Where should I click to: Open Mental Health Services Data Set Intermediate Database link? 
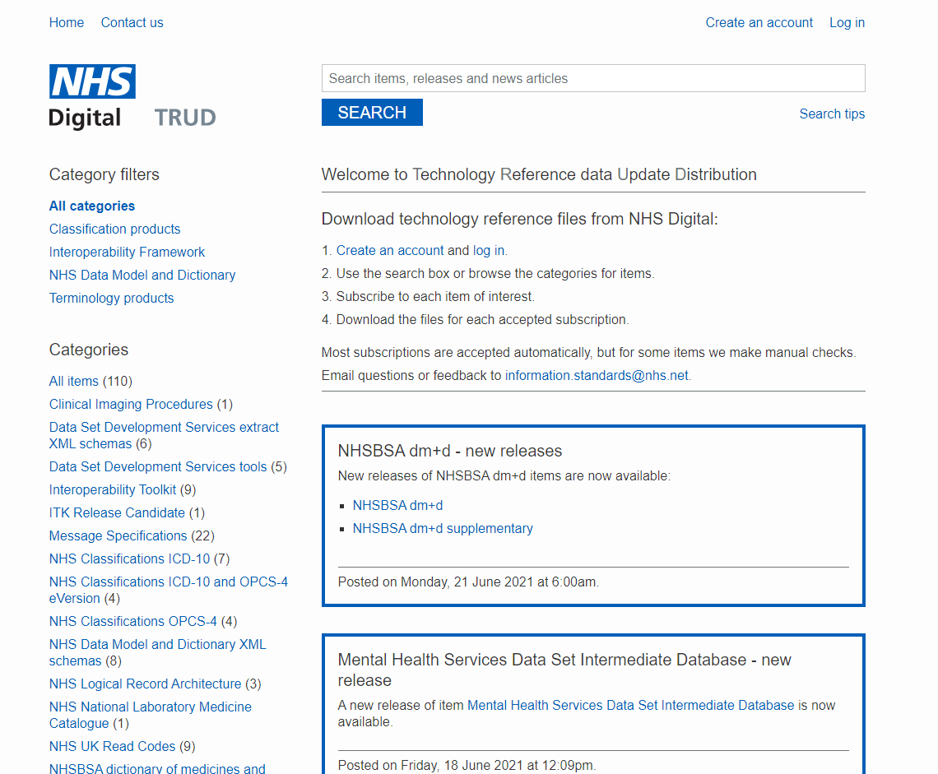[630, 705]
